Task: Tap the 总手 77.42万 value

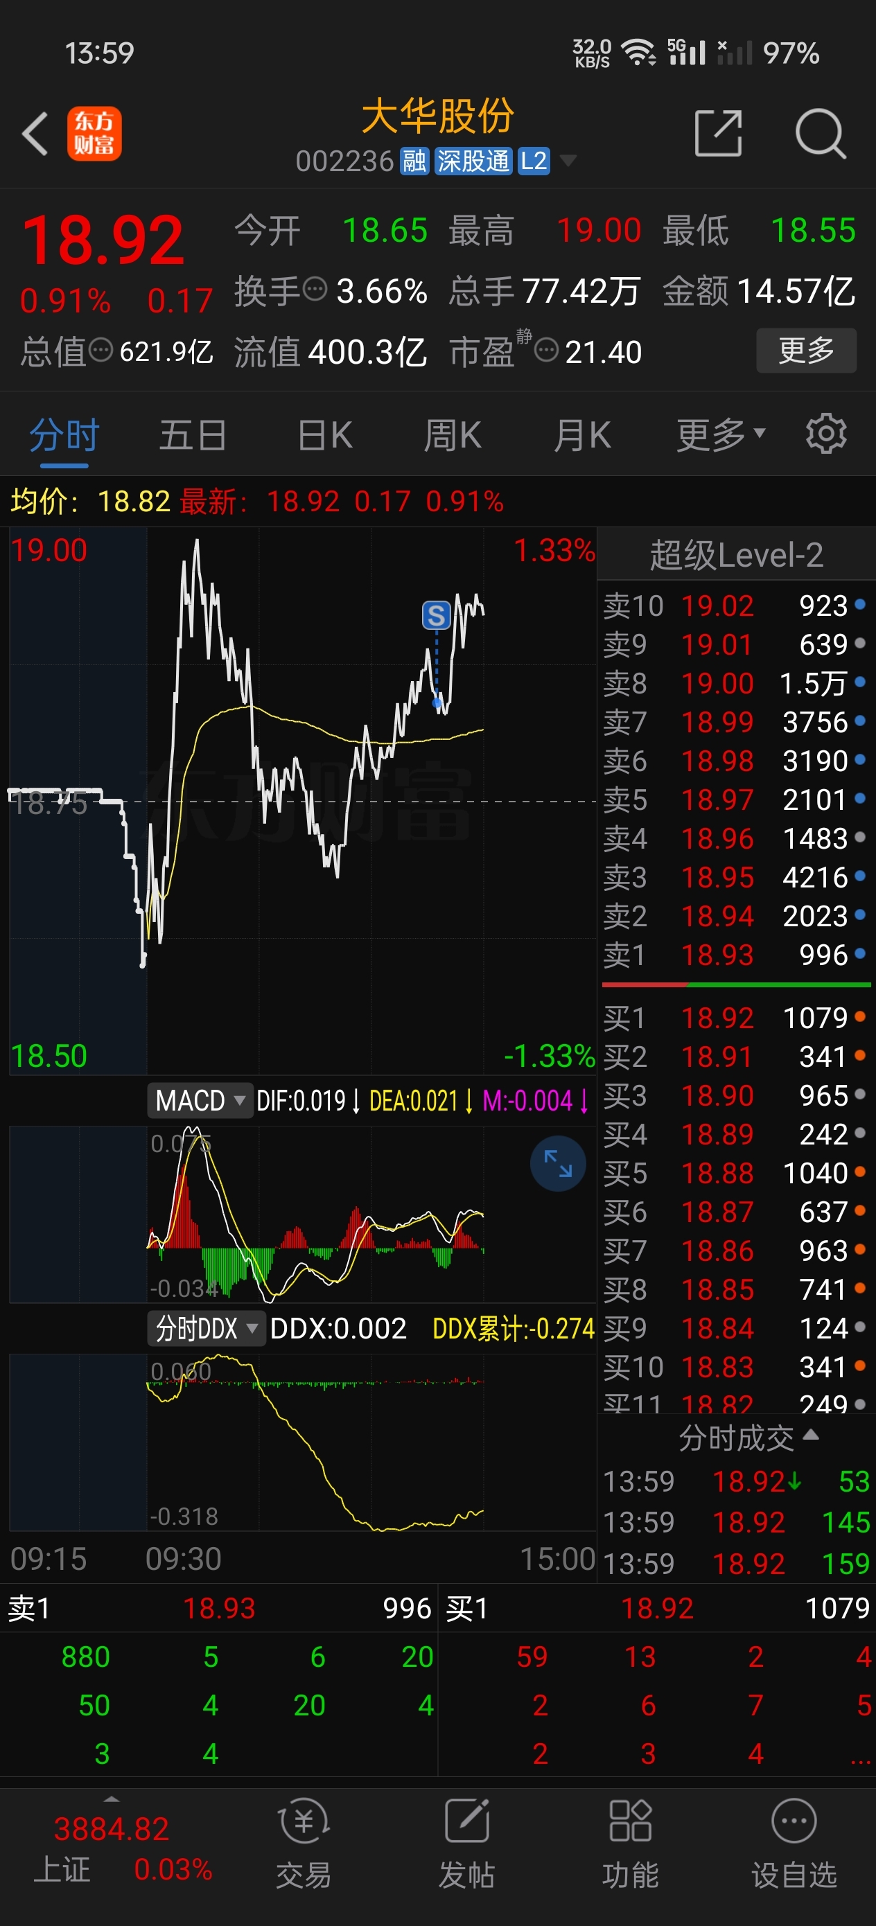Action: coord(581,291)
